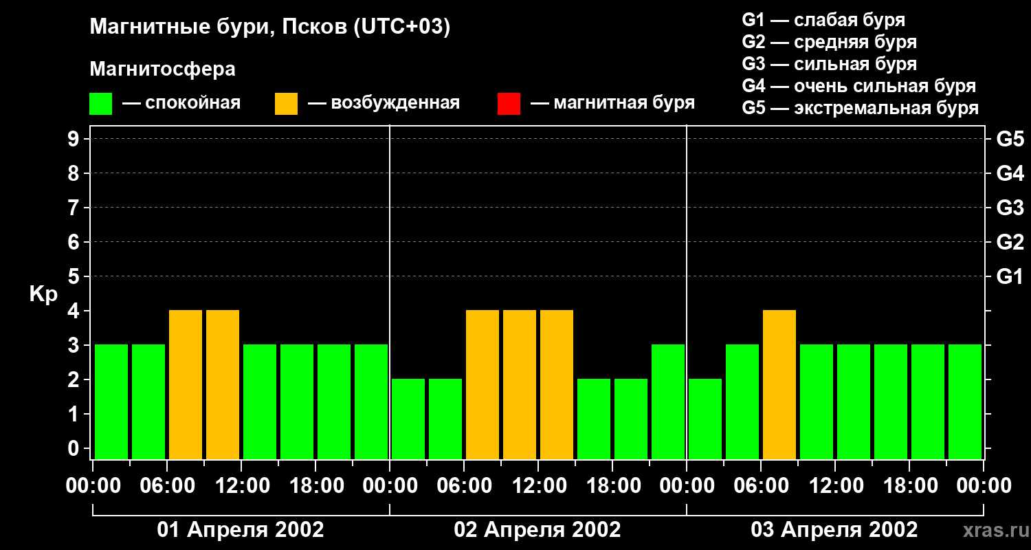This screenshot has width=1031, height=550.
Task: Click the 'G5' right-axis label
Action: 1010,140
